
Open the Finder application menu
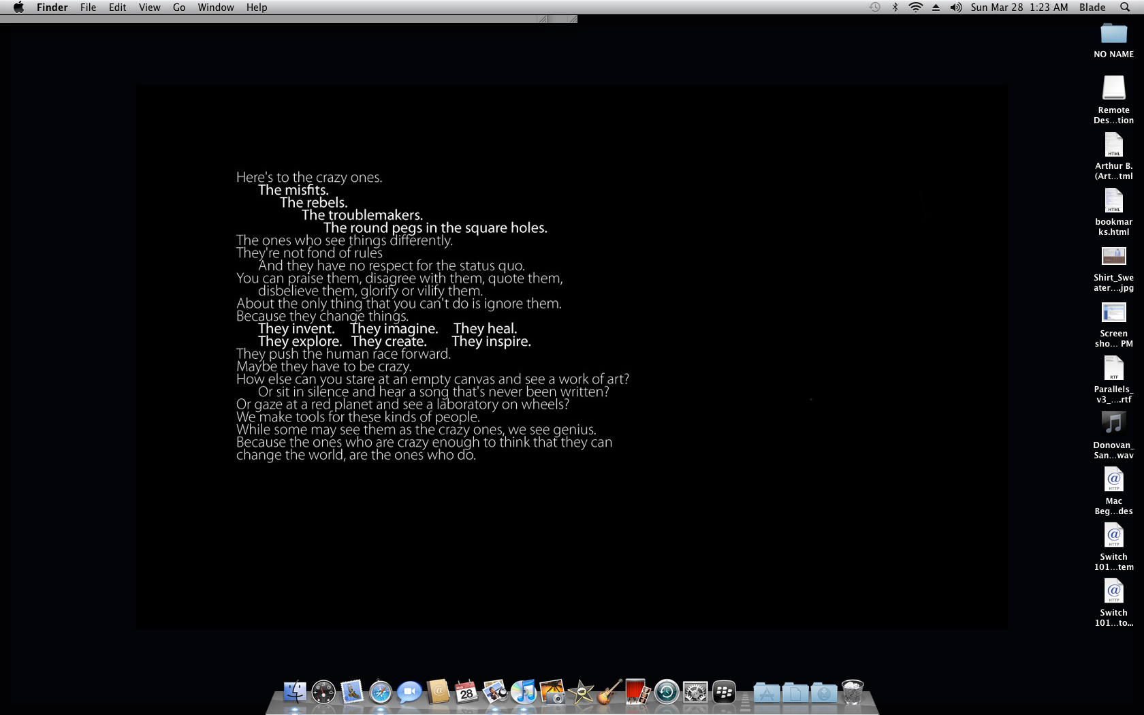coord(52,7)
